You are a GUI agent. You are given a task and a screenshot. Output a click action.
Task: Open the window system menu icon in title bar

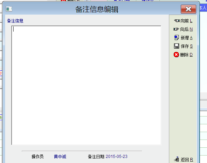click(9, 9)
